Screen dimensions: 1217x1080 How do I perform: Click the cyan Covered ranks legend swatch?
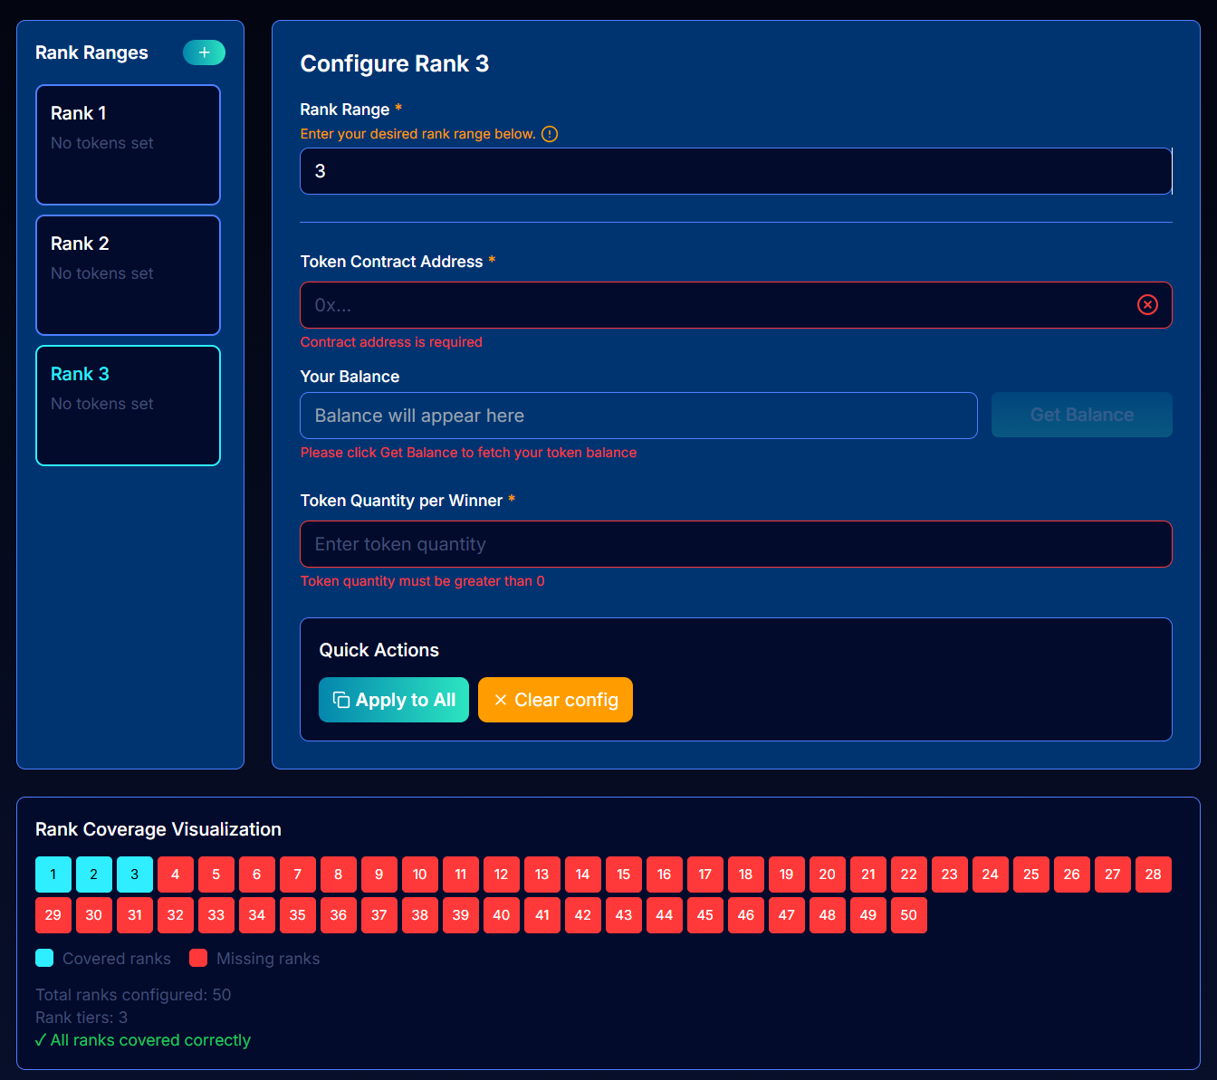point(44,958)
